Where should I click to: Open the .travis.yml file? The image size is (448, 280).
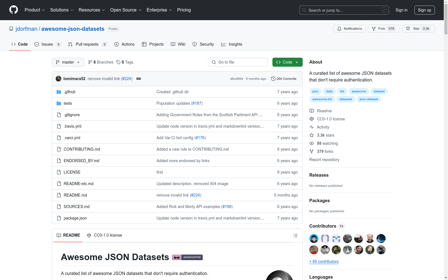73,126
